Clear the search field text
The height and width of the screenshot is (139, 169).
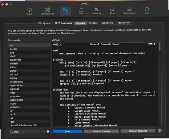click(x=48, y=131)
